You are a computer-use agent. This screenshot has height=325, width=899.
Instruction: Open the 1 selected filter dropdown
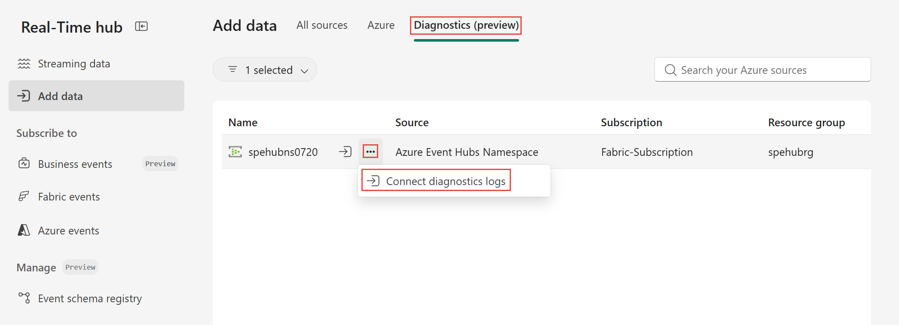click(265, 70)
